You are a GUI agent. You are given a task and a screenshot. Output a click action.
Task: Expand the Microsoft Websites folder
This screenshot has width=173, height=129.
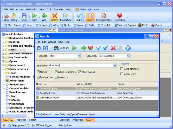pos(3,54)
